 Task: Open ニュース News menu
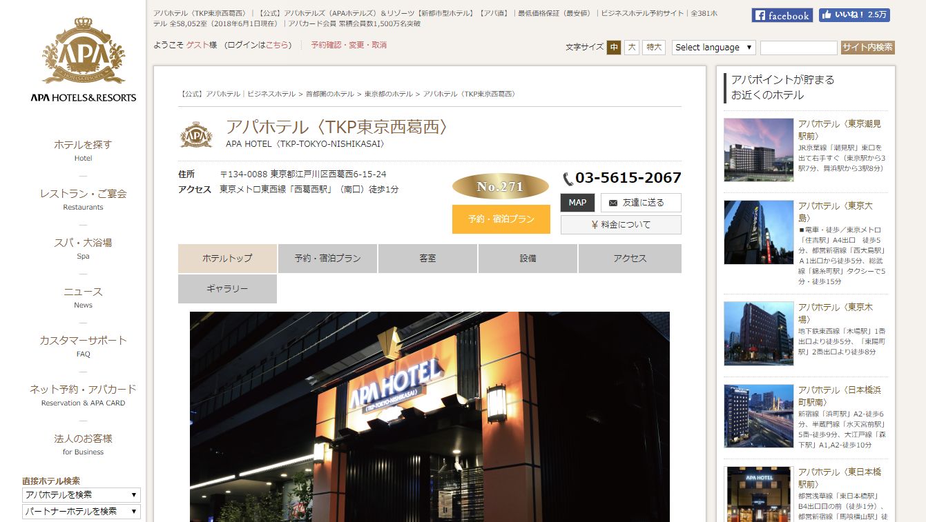click(83, 297)
